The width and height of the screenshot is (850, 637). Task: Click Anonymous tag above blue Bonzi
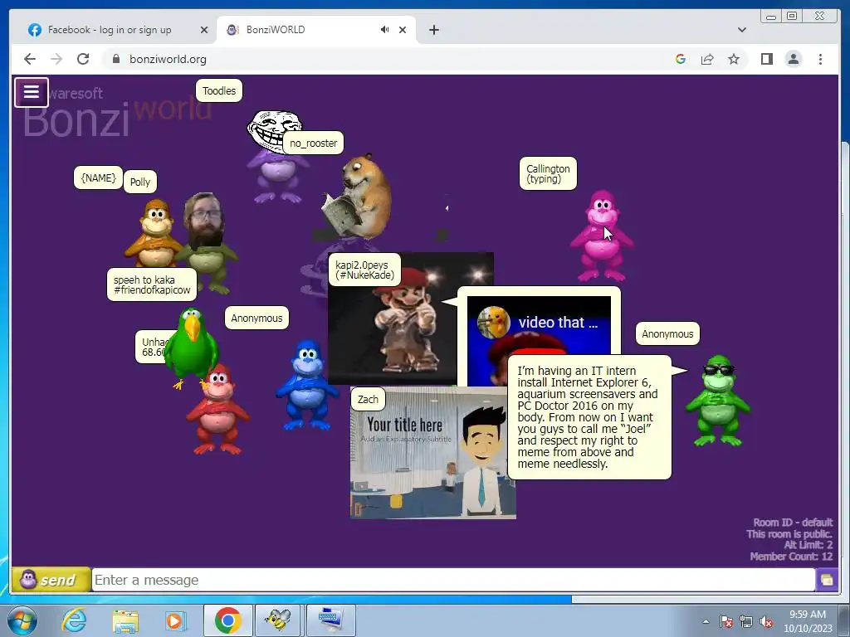tap(256, 318)
